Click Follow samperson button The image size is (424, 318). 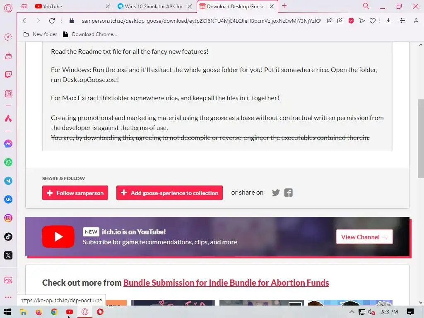pyautogui.click(x=75, y=193)
